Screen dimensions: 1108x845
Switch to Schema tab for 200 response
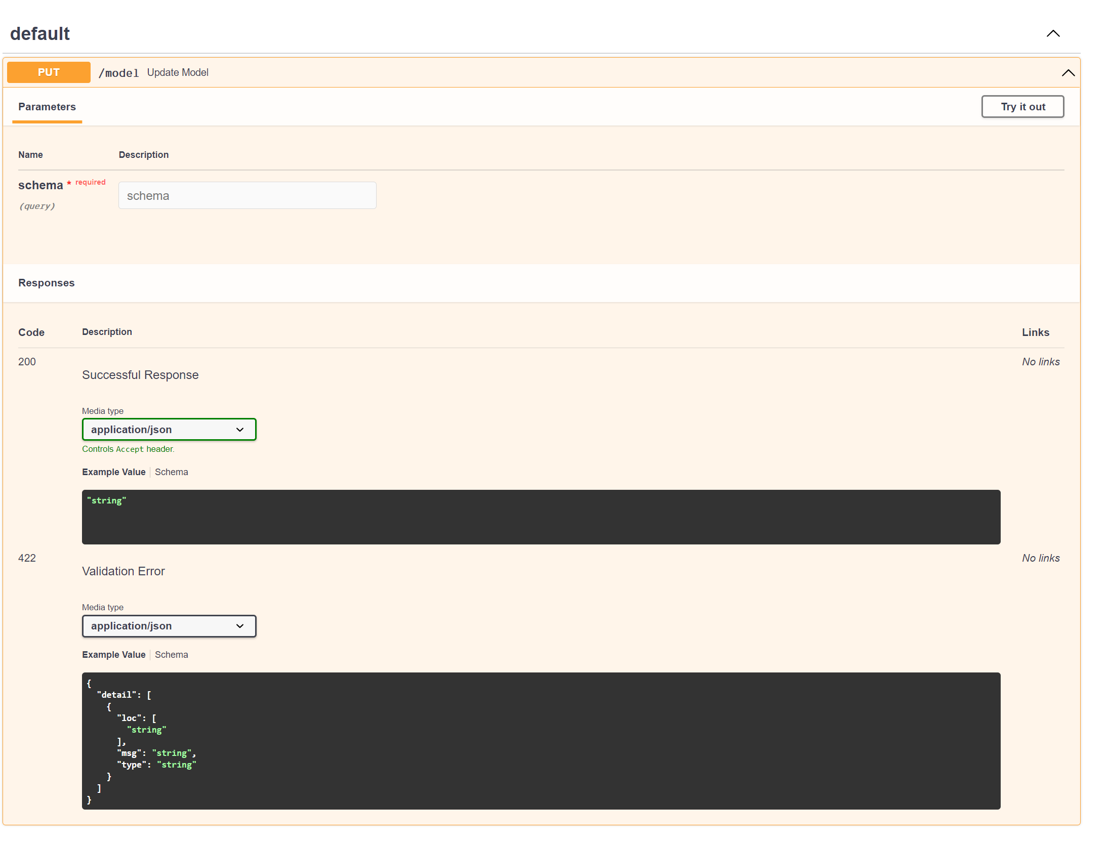[171, 472]
